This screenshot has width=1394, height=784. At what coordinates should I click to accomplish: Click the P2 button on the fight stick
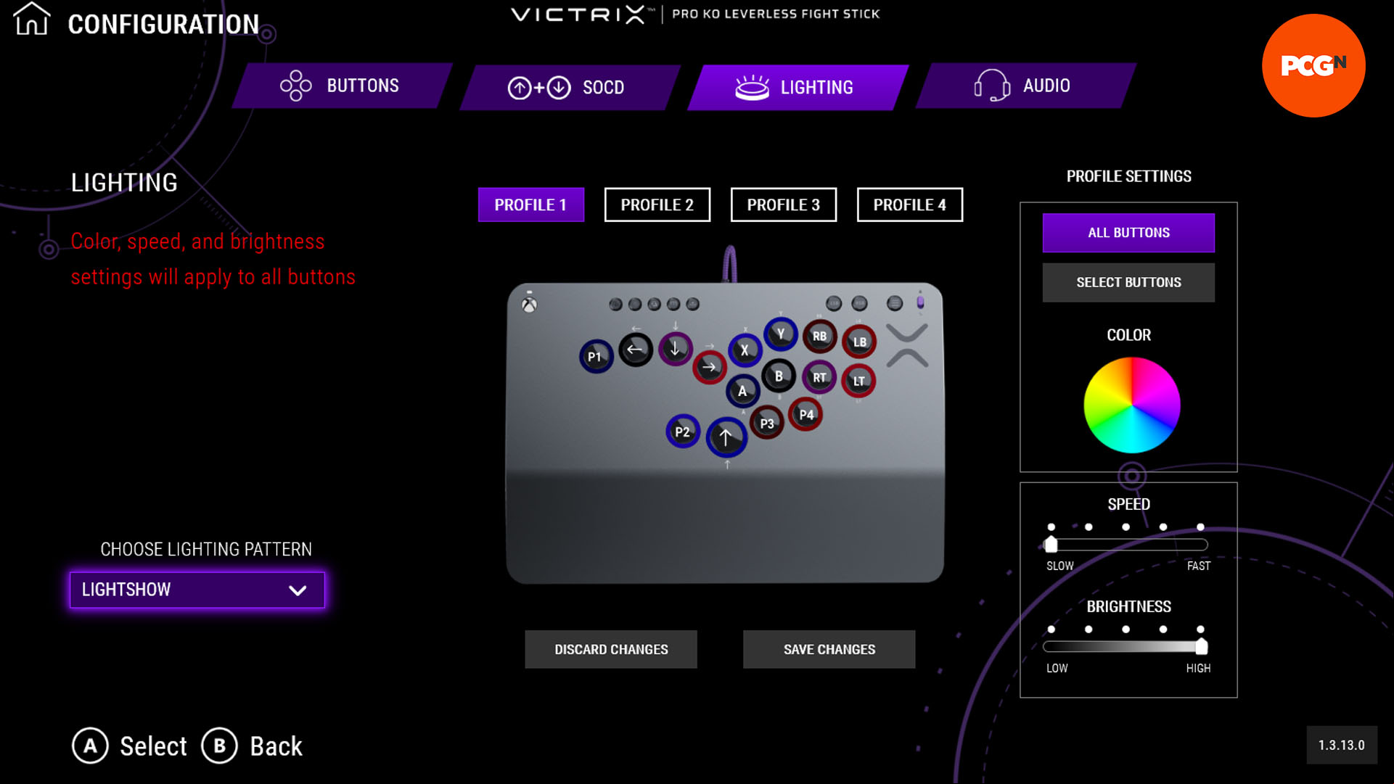[682, 432]
